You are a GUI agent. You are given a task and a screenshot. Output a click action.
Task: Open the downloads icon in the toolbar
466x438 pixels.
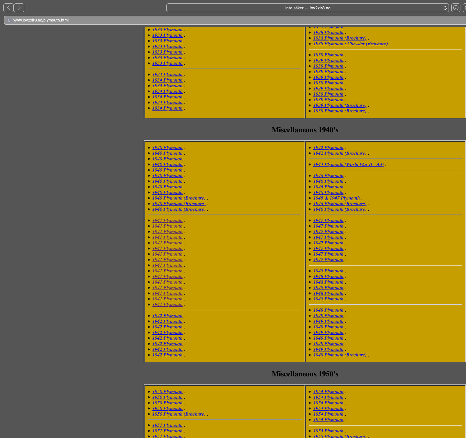point(456,8)
